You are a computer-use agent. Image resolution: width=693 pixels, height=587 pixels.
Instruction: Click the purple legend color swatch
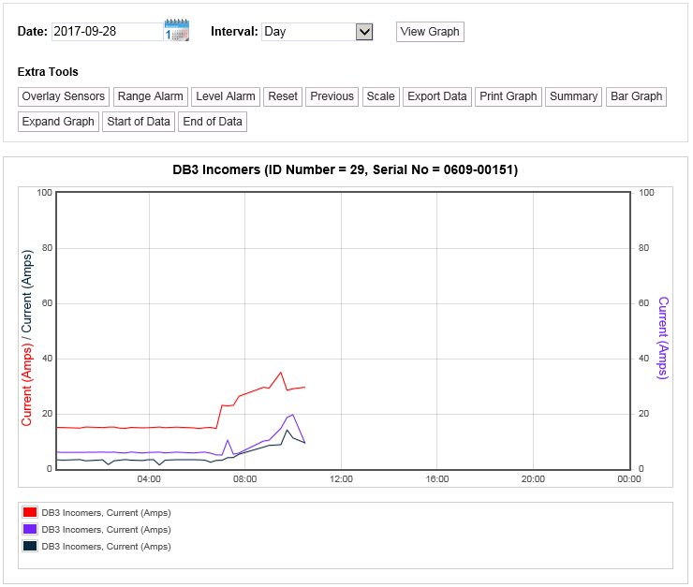pos(30,530)
